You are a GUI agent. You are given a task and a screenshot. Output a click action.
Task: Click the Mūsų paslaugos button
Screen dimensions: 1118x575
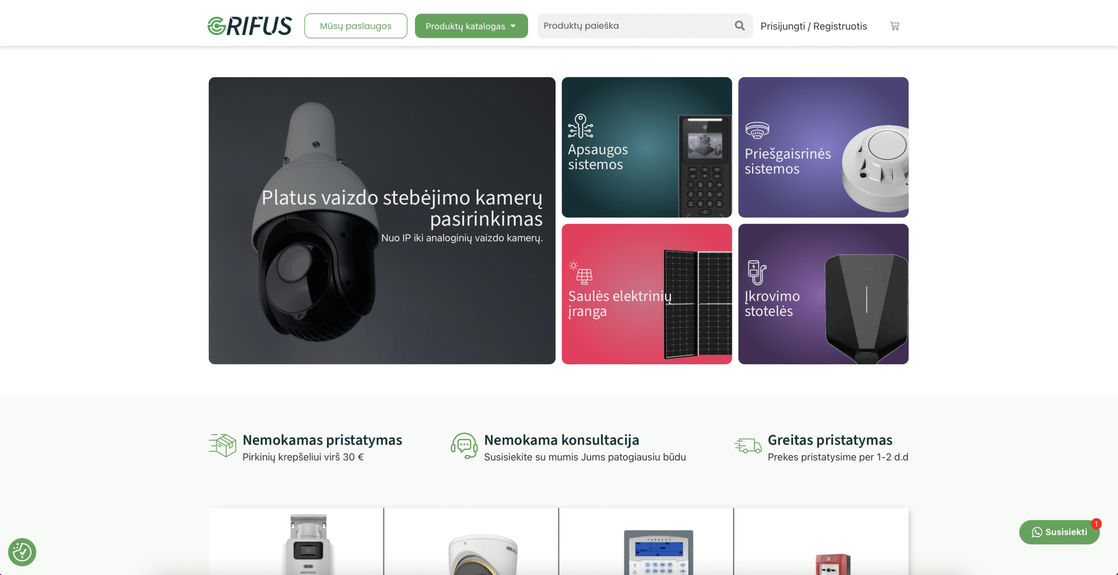pos(355,26)
